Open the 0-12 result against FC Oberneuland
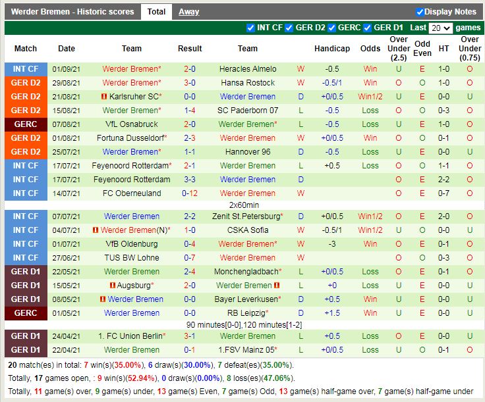485x402 pixels. tap(190, 193)
